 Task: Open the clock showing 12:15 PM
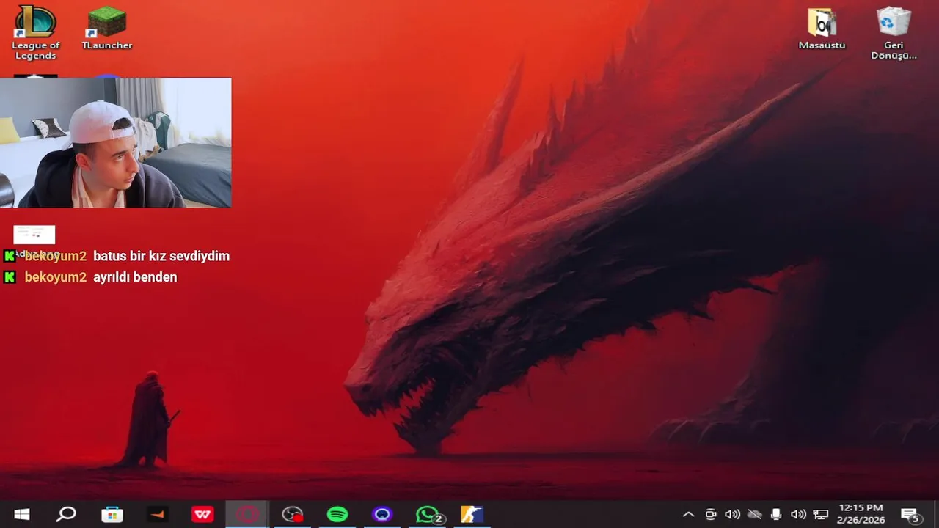[861, 514]
